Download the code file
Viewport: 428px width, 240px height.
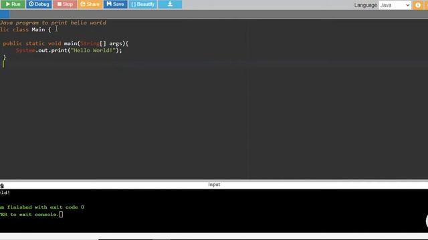click(170, 4)
